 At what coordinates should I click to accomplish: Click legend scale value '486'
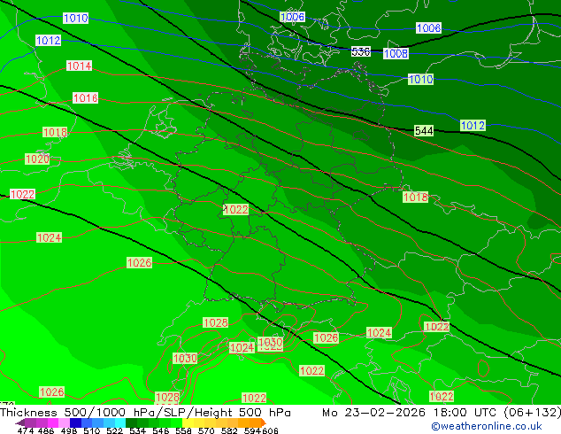tap(45, 430)
